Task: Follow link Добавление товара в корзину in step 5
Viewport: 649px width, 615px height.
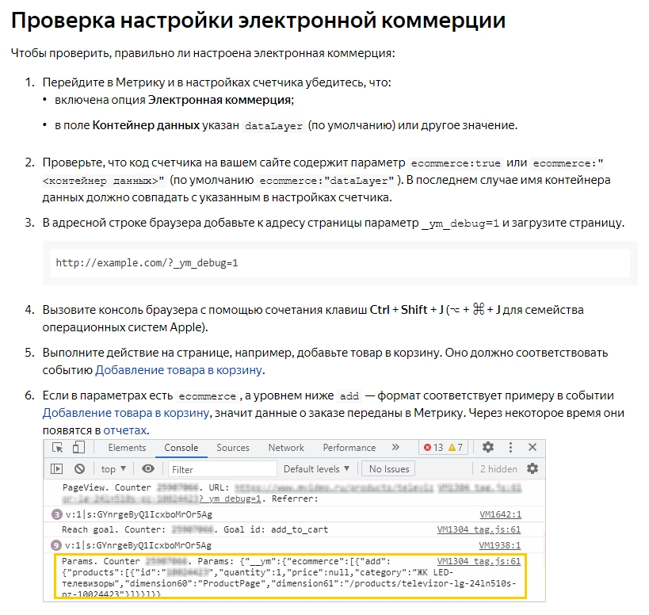Action: coord(179,370)
